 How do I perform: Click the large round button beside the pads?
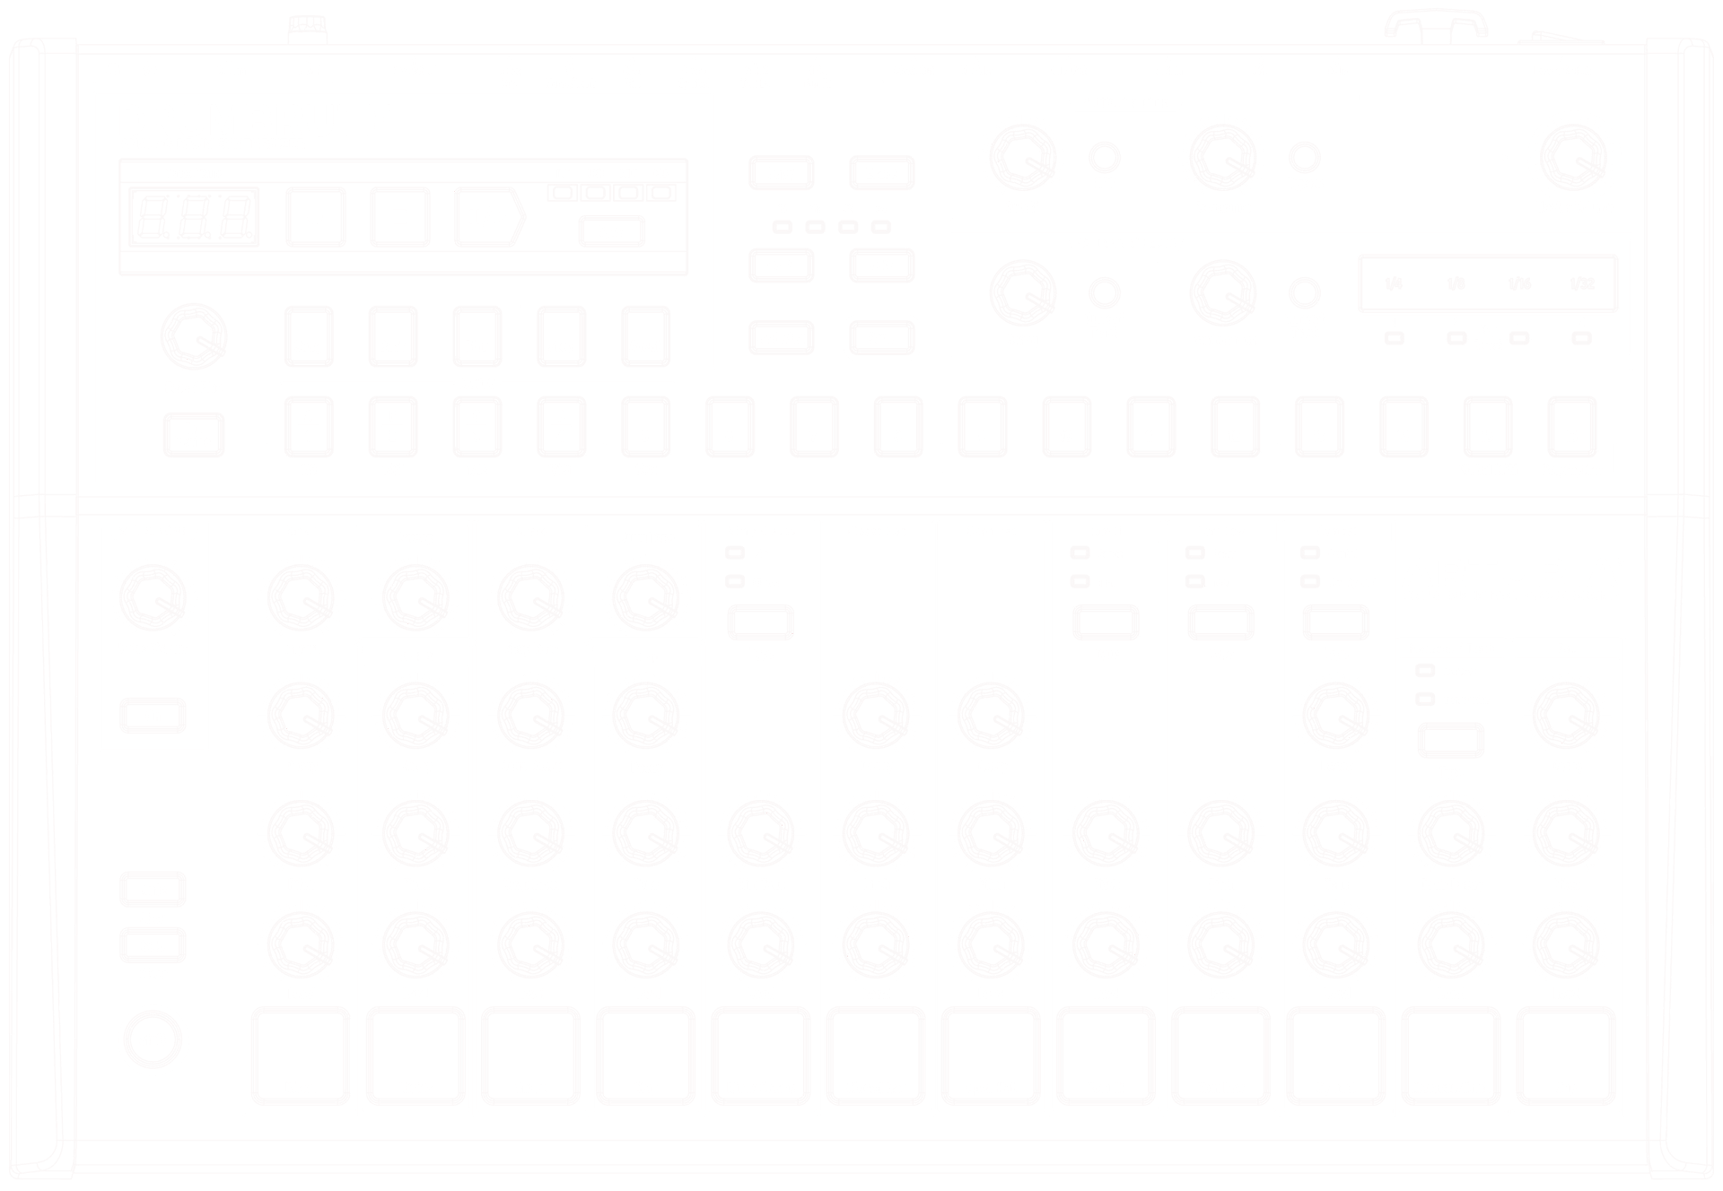pos(153,1039)
